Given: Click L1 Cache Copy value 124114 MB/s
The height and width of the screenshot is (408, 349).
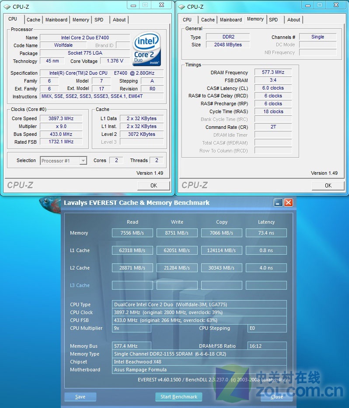Looking at the screenshot, I should [x=221, y=250].
